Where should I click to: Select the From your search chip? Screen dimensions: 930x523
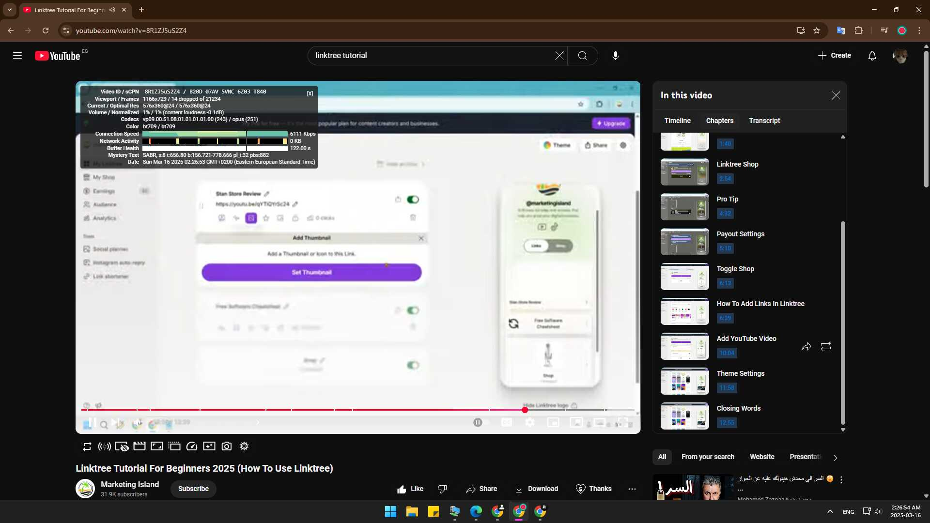(708, 457)
